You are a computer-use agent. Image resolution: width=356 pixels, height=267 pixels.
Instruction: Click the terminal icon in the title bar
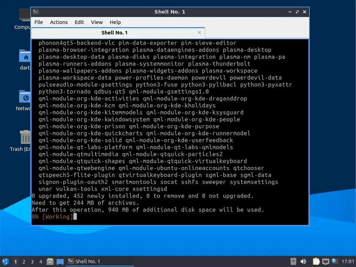[36, 11]
